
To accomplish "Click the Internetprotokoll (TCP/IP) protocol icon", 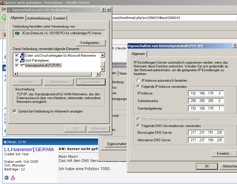I will coord(22,65).
